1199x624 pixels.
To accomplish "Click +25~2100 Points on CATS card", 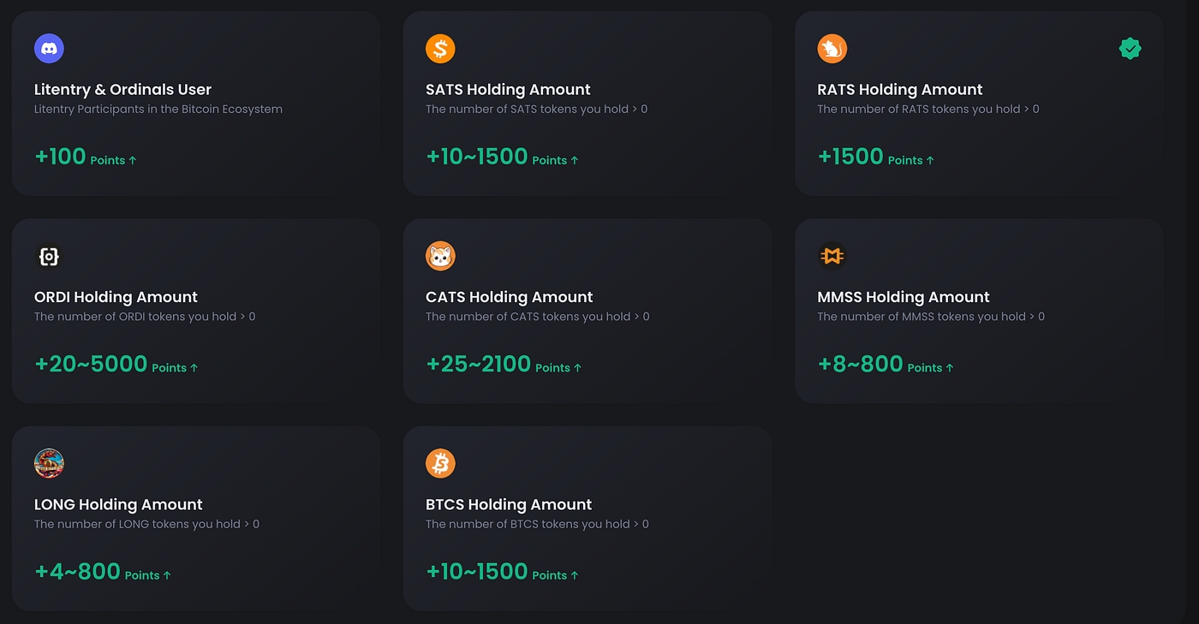I will [x=503, y=365].
